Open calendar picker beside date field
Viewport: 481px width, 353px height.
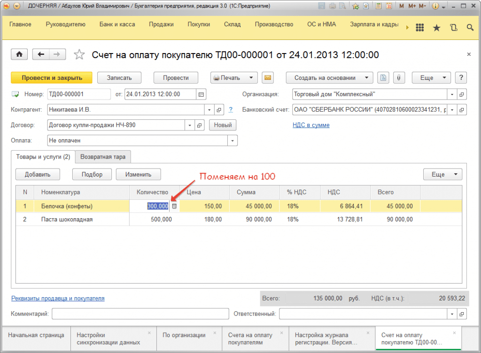click(202, 94)
